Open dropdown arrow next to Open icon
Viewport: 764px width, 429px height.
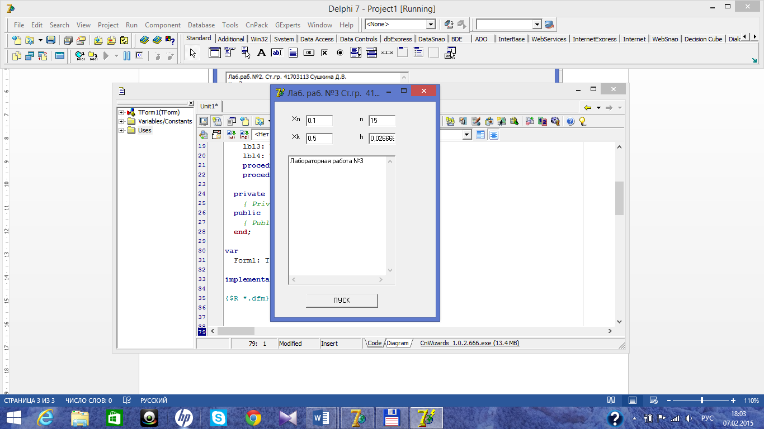40,40
